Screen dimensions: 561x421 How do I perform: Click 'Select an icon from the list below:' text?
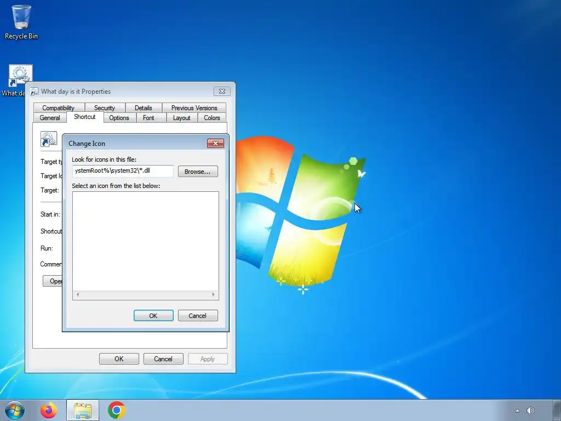pyautogui.click(x=116, y=186)
